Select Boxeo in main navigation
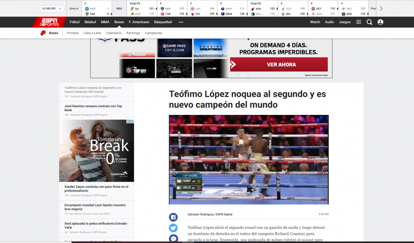 point(119,22)
